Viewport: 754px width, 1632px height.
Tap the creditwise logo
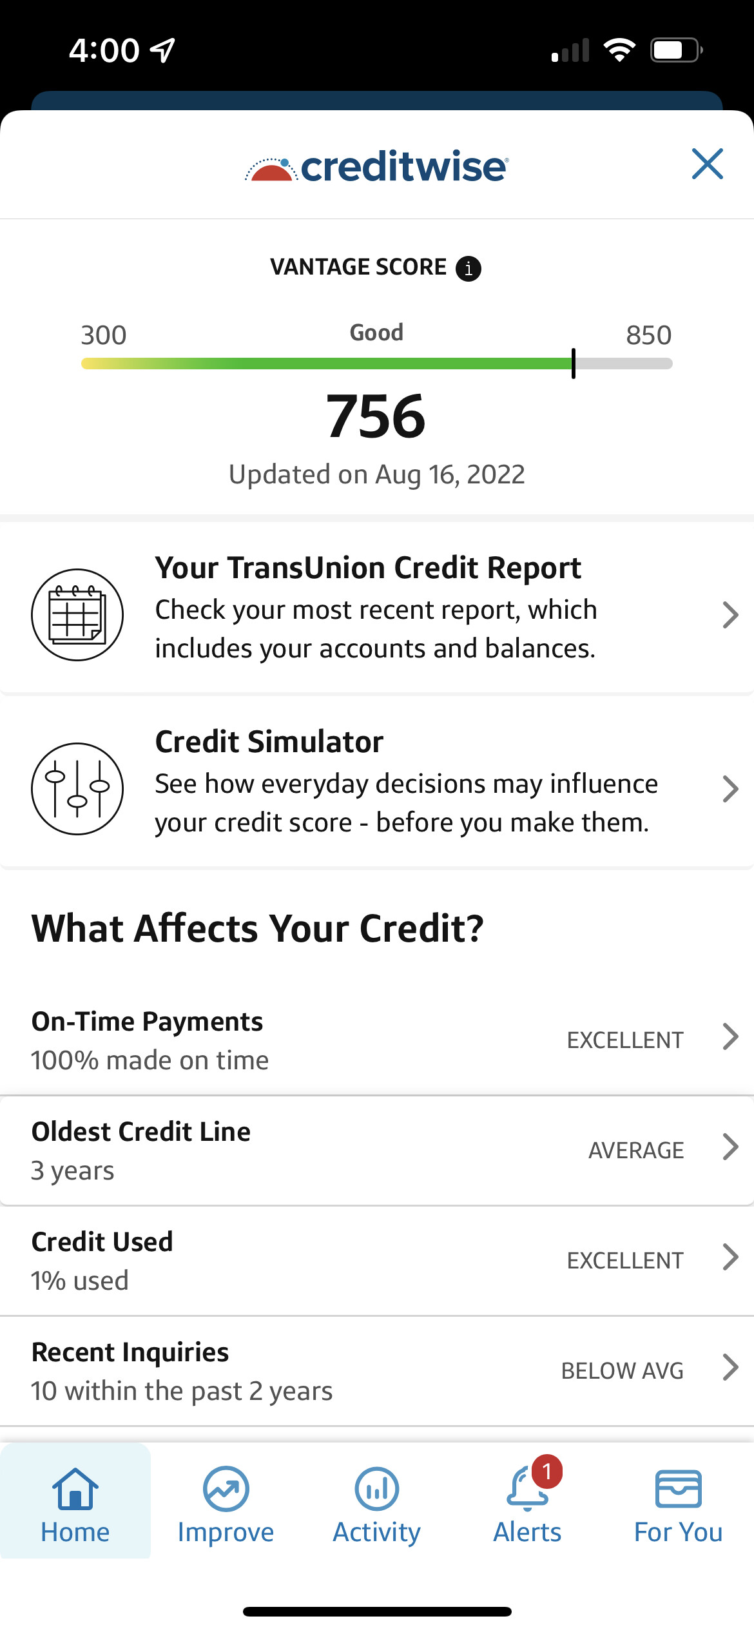pyautogui.click(x=377, y=166)
